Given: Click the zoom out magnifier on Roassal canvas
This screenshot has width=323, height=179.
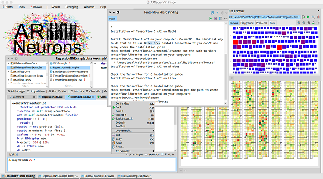Looking at the screenshot, I should (x=304, y=23).
